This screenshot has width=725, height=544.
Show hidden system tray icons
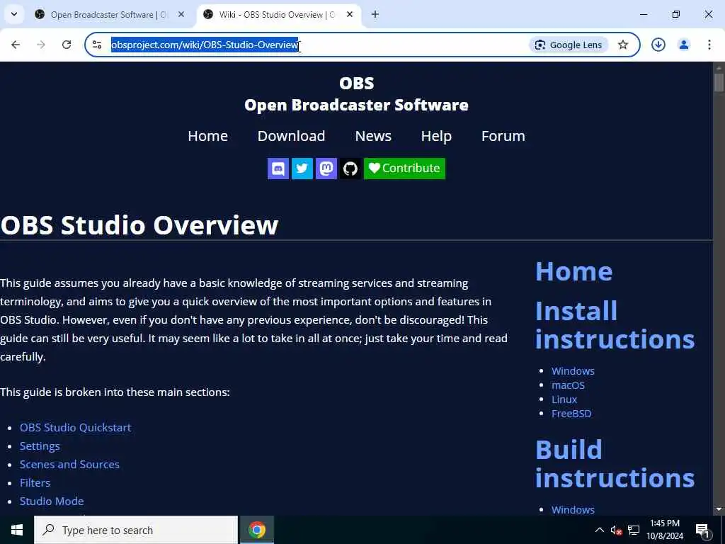coord(599,530)
